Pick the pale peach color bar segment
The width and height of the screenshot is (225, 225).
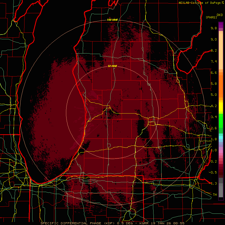click(x=221, y=52)
